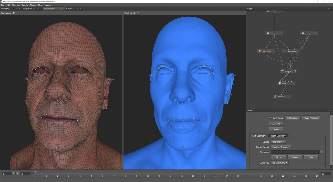Image resolution: width=333 pixels, height=182 pixels.
Task: Open the Points Format dropdown
Action: 281,147
